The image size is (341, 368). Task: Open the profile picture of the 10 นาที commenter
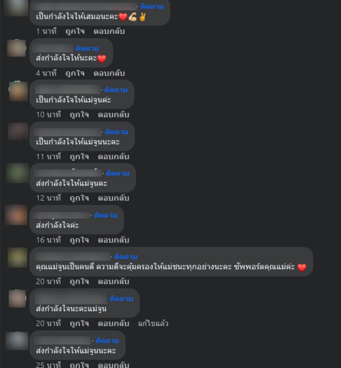coord(18,91)
